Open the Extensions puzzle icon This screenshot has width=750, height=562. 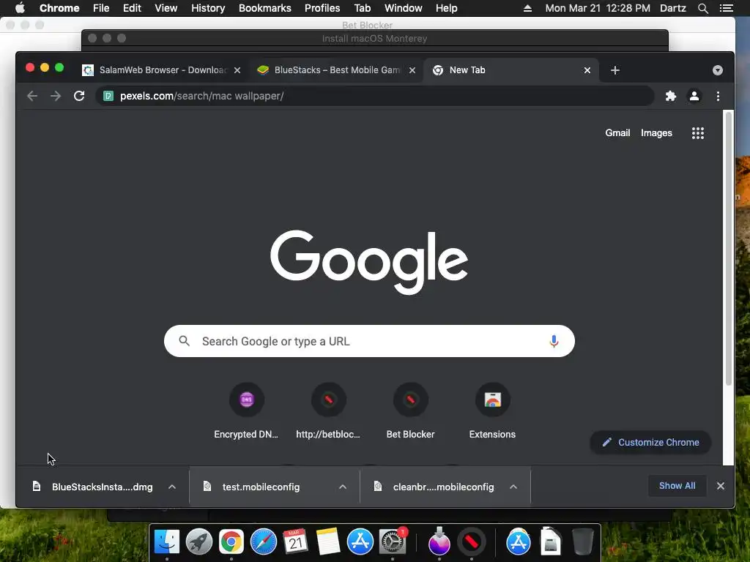point(671,96)
